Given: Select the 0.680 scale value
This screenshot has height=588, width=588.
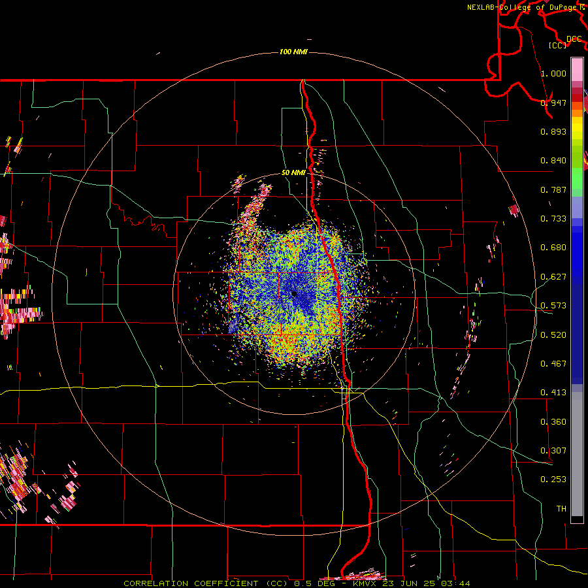Looking at the screenshot, I should (553, 248).
